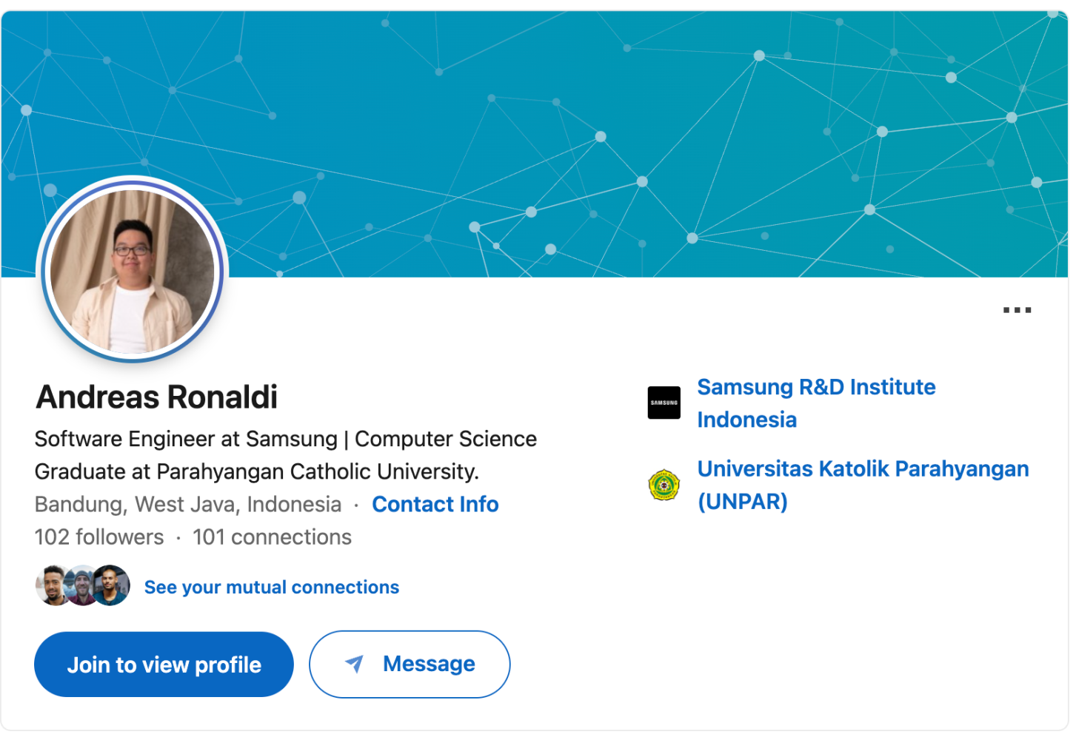Click the middle mutual connection avatar
The height and width of the screenshot is (740, 1076).
(81, 585)
